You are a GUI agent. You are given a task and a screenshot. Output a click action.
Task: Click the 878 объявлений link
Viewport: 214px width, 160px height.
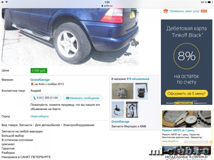[138, 79]
